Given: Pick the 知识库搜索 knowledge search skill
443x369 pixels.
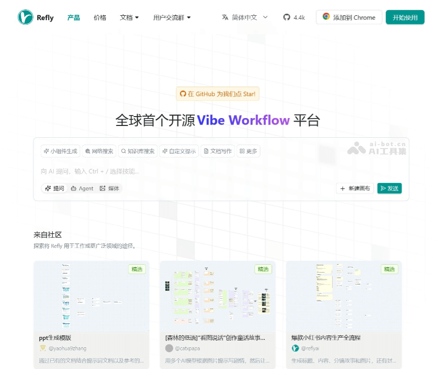Looking at the screenshot, I should coord(138,151).
